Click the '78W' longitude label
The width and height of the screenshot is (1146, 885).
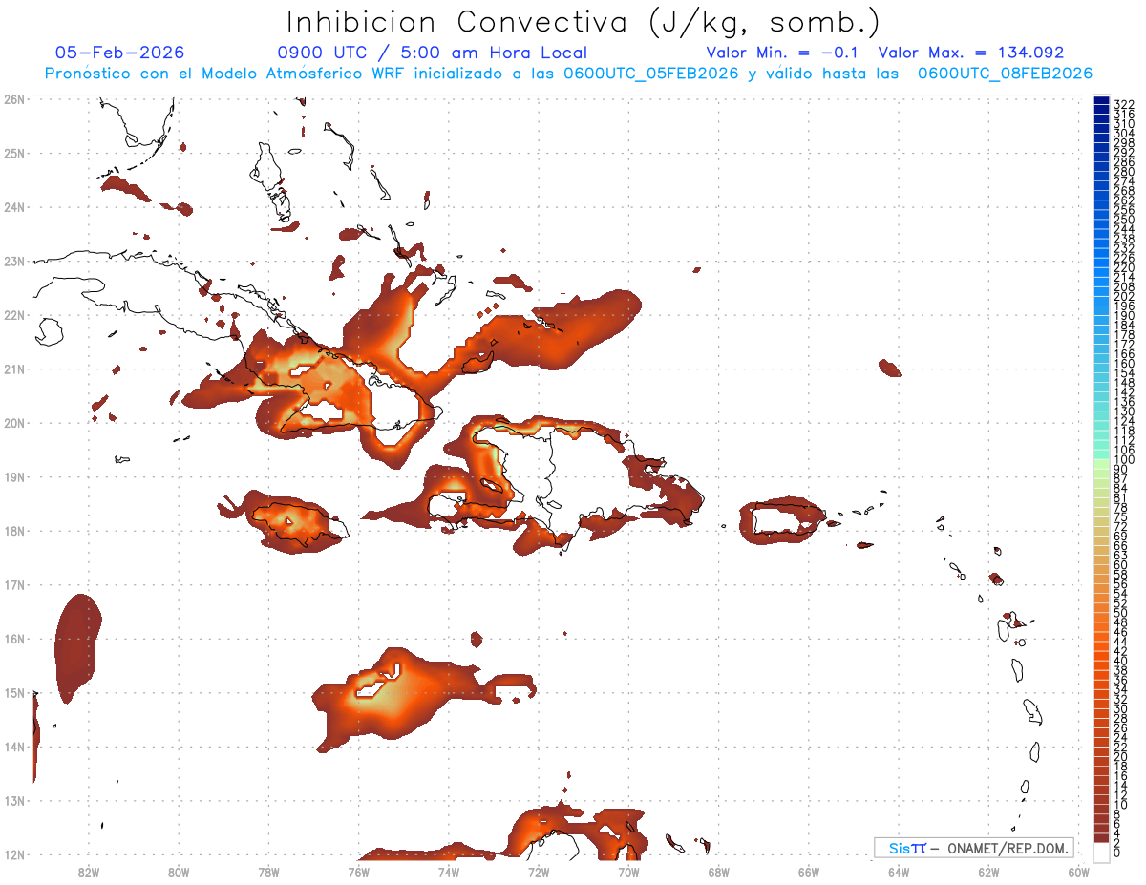(268, 872)
